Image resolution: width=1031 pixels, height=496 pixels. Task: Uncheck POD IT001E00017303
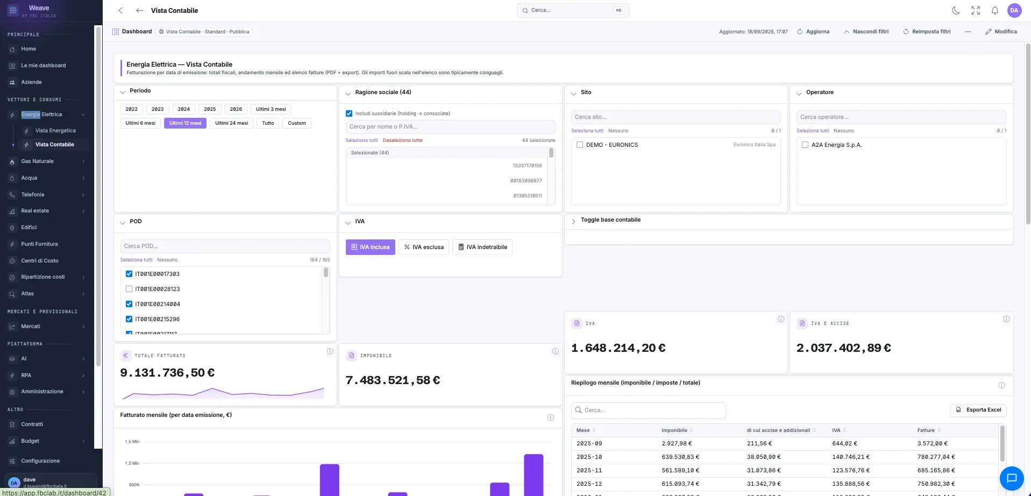[x=129, y=274]
